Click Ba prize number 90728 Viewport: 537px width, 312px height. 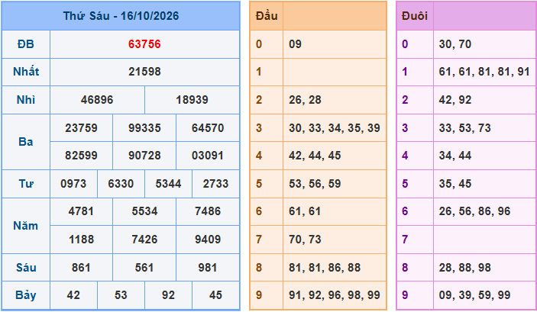[x=144, y=156]
